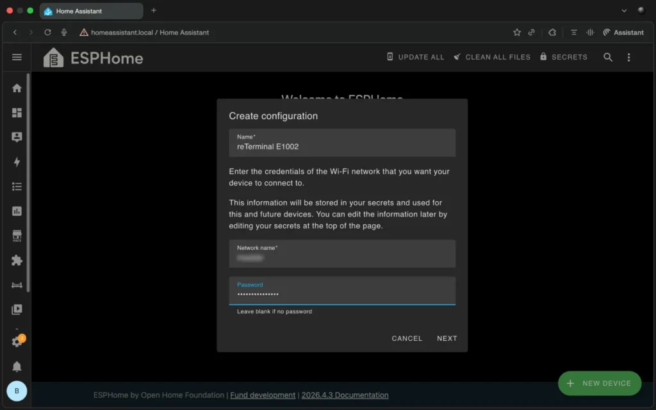The height and width of the screenshot is (410, 656).
Task: Open the dashboard grid icon in sidebar
Action: 17,113
